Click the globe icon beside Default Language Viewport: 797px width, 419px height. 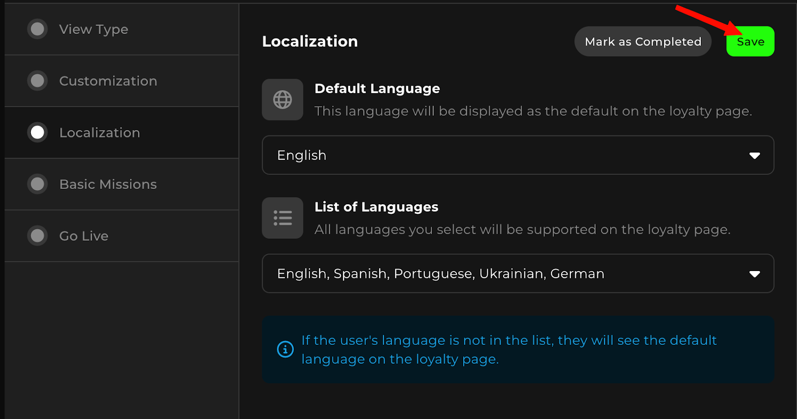(x=282, y=100)
